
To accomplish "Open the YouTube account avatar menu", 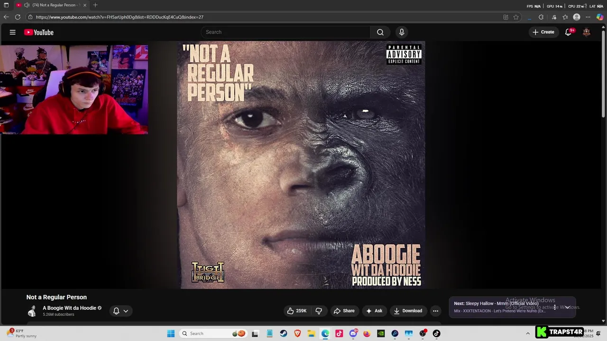I will [x=587, y=32].
